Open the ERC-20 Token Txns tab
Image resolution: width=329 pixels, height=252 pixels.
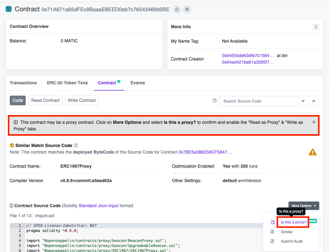[x=67, y=83]
